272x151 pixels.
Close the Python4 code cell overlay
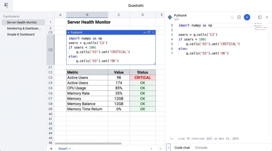(x=153, y=32)
